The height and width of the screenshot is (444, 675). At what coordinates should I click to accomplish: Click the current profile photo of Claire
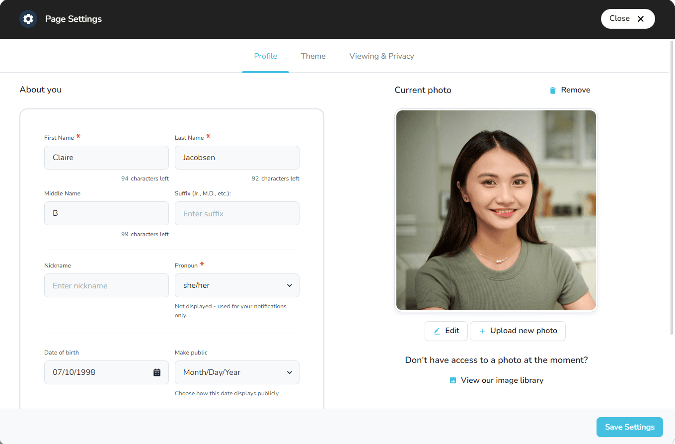click(496, 210)
